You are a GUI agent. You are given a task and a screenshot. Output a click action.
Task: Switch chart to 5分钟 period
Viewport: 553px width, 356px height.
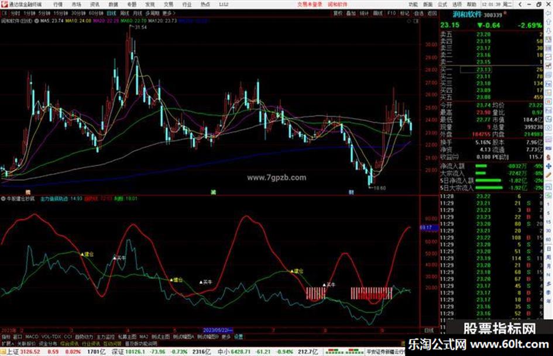(x=44, y=13)
